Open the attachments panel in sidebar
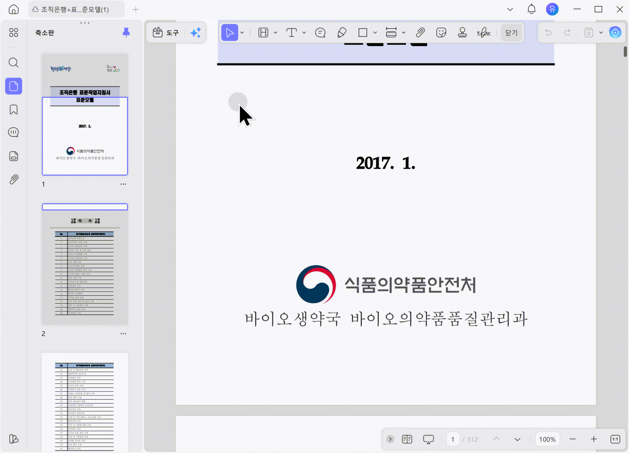Image resolution: width=629 pixels, height=453 pixels. tap(14, 180)
